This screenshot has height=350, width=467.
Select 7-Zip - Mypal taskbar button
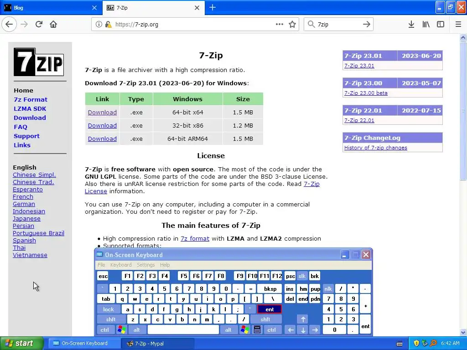tap(158, 343)
